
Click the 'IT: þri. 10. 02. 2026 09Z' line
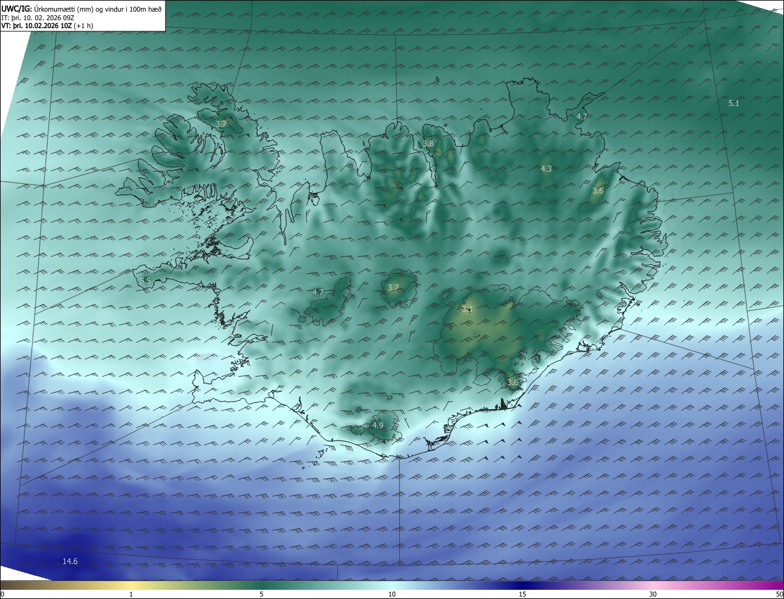click(38, 17)
